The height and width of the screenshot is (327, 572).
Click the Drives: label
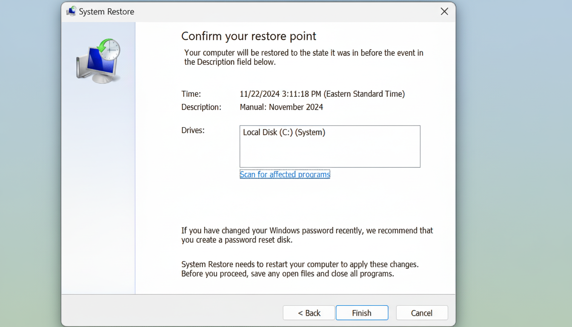(192, 130)
